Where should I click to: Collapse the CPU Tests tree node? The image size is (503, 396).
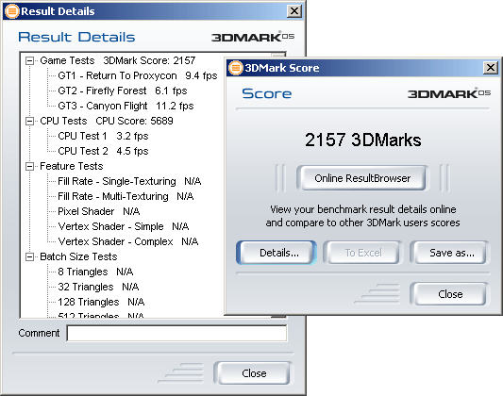click(x=29, y=121)
